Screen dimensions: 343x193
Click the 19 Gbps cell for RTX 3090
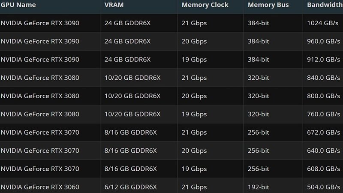(x=194, y=60)
